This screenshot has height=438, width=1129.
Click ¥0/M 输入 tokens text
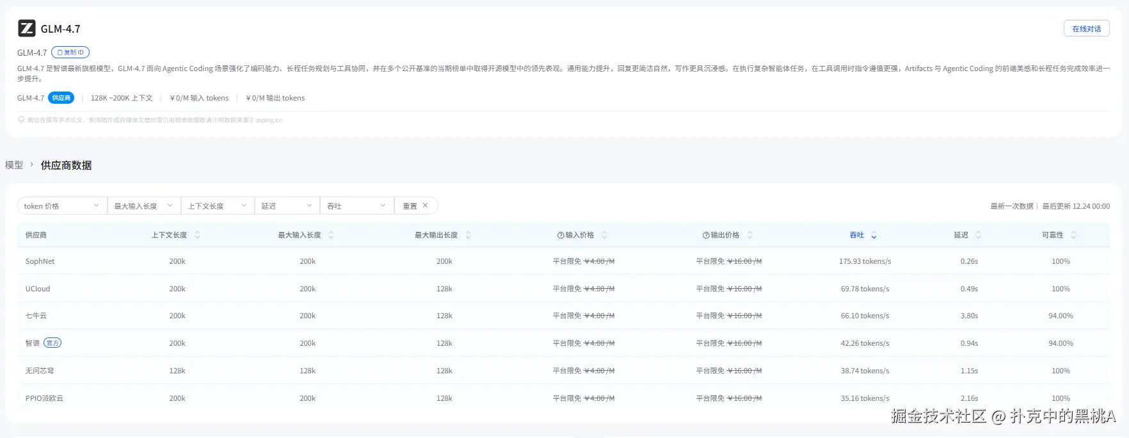(x=199, y=98)
